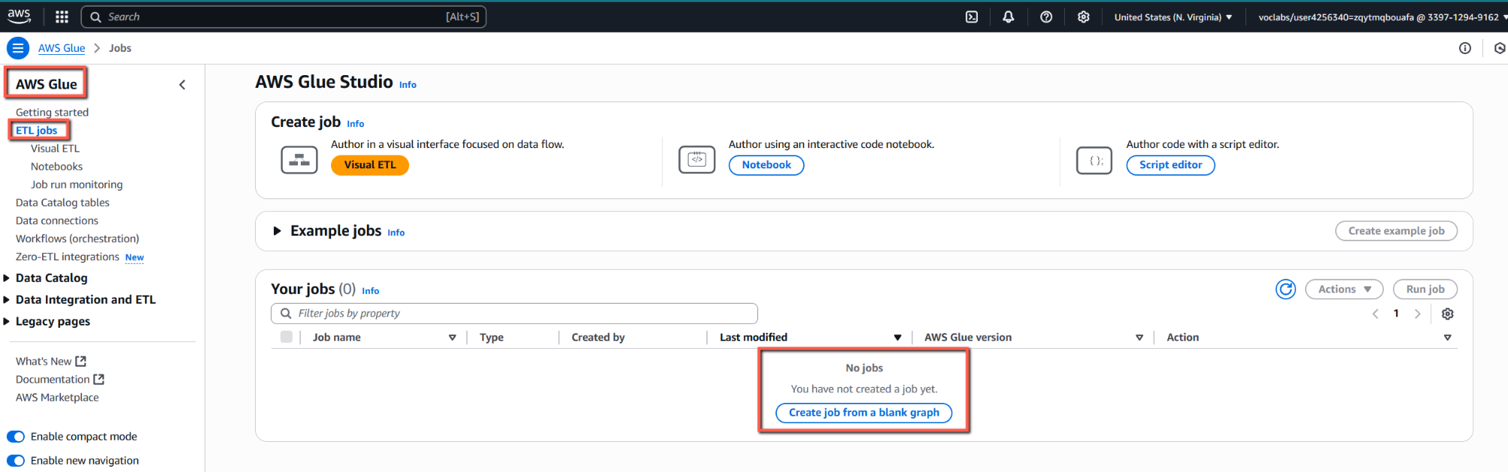
Task: Open the voclabs account menu
Action: point(1382,17)
